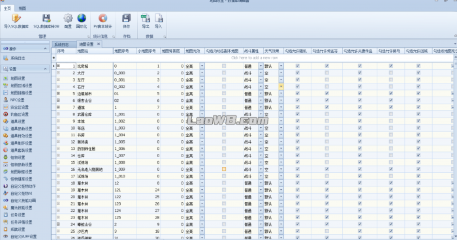The width and height of the screenshot is (457, 240).
Task: Click the 导入SQL数据库 ribbon icon
Action: 16,18
